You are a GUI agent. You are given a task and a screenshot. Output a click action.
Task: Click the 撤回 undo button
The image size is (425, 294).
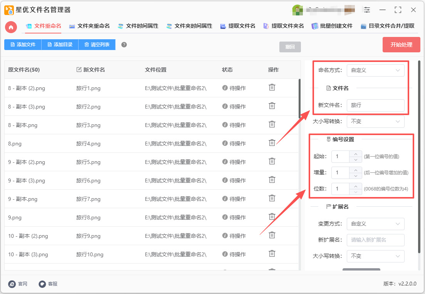click(x=290, y=47)
